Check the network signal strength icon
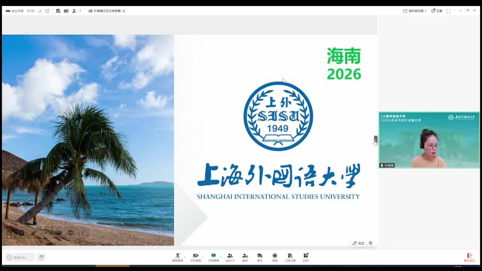 point(40,11)
